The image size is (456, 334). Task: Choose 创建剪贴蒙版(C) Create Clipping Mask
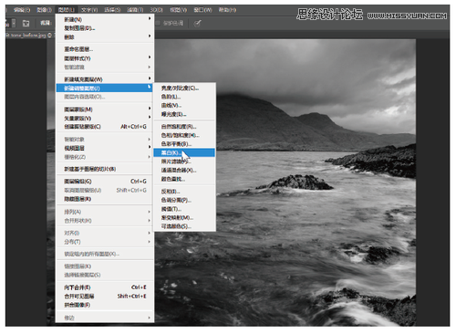pyautogui.click(x=105, y=127)
